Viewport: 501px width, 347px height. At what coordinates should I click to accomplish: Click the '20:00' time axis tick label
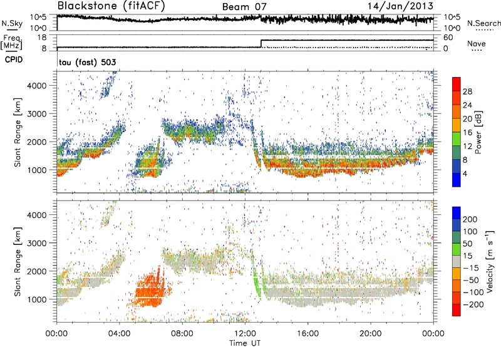click(371, 334)
